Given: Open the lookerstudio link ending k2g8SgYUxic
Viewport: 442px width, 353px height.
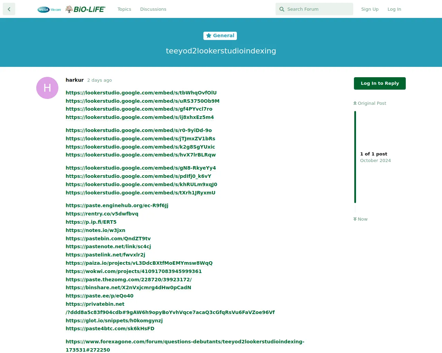Looking at the screenshot, I should pos(140,147).
